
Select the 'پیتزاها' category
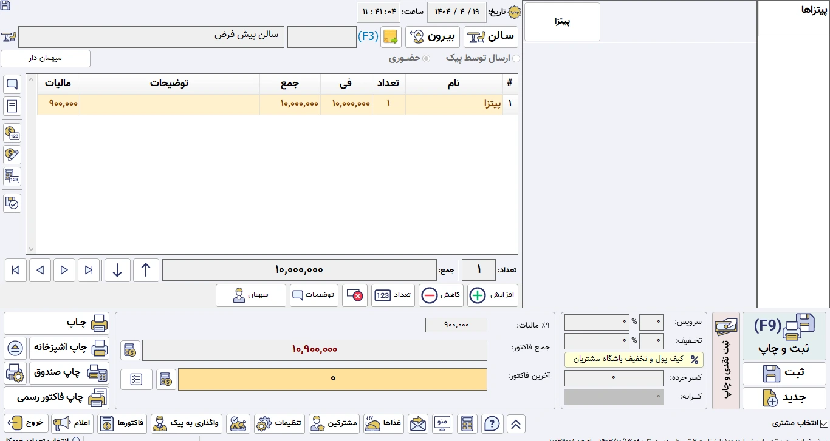click(x=794, y=11)
